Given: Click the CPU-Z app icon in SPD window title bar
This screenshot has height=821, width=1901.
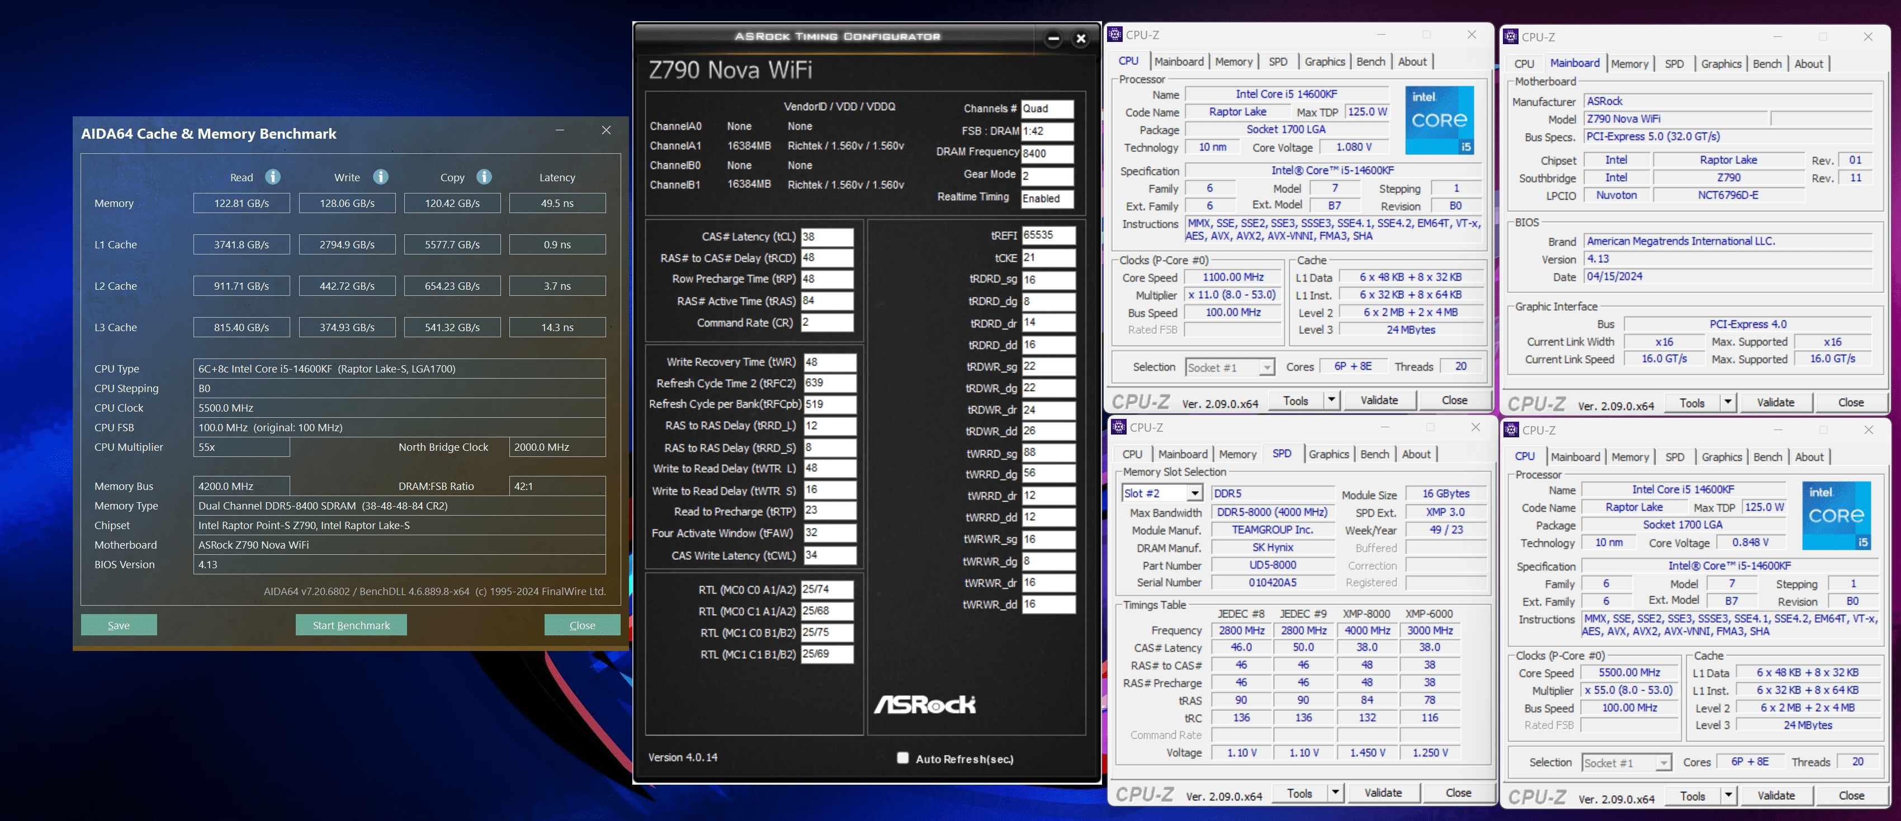Looking at the screenshot, I should [x=1119, y=427].
